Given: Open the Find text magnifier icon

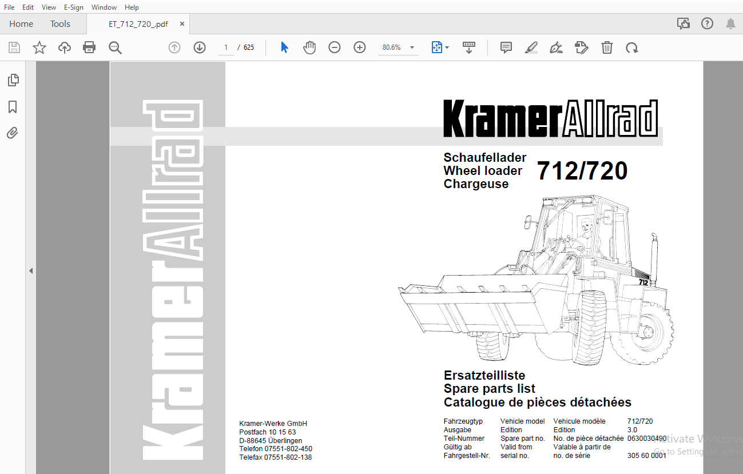Looking at the screenshot, I should (115, 47).
